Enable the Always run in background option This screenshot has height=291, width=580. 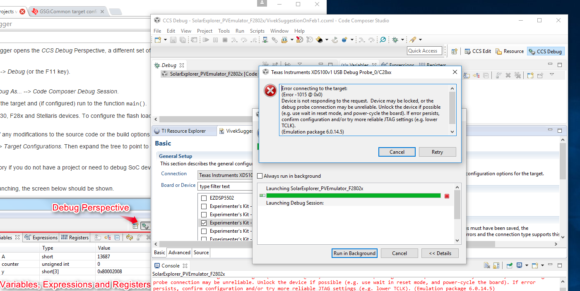pos(260,176)
